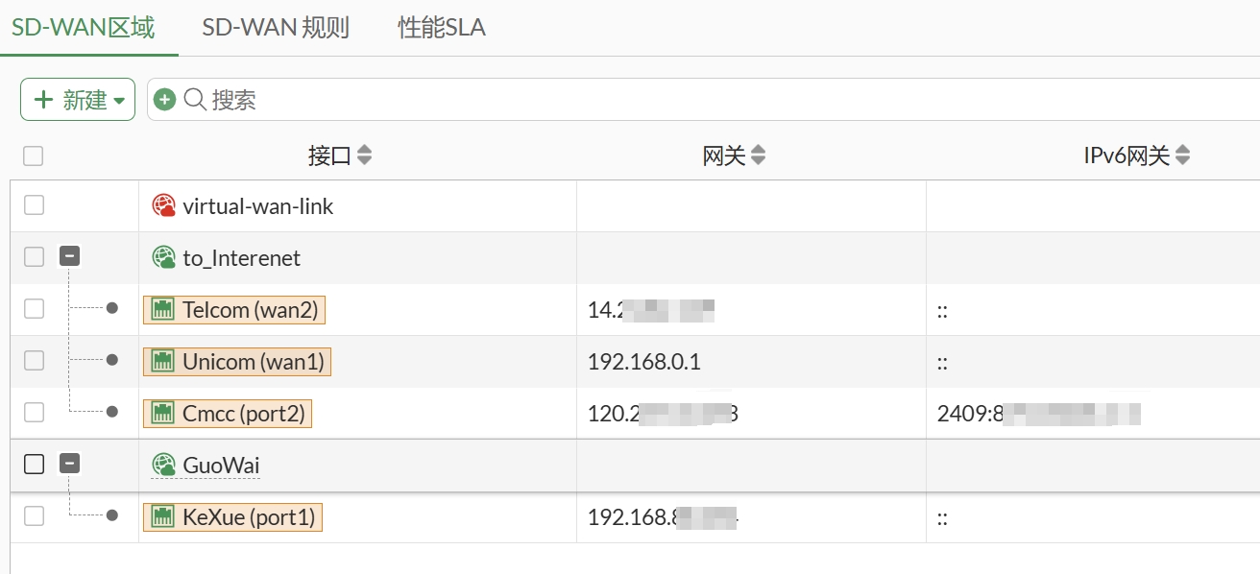The height and width of the screenshot is (574, 1260).
Task: Click the Cmcc (port2) interface port icon
Action: (x=163, y=413)
